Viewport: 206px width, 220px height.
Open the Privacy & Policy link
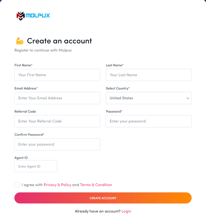(x=57, y=185)
